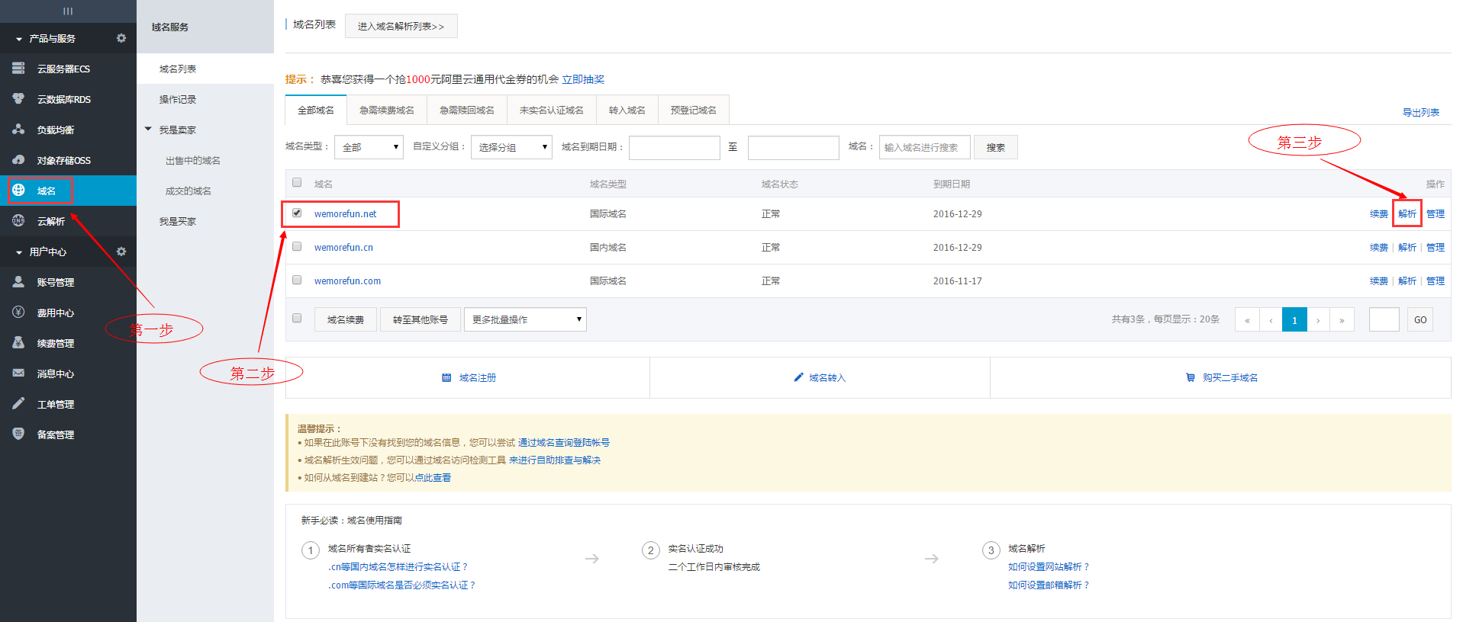Click 导出列表 export link
Image resolution: width=1463 pixels, height=622 pixels.
click(1421, 112)
